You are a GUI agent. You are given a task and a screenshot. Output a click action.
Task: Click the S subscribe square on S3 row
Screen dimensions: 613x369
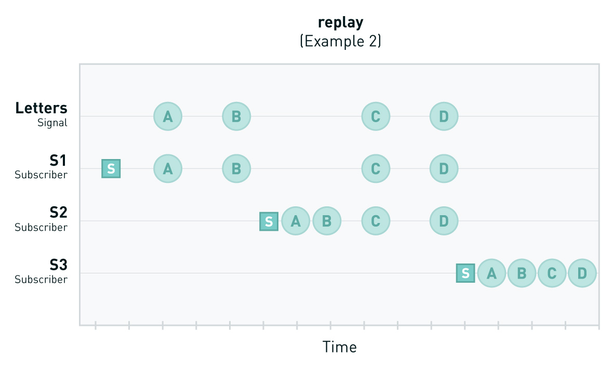[x=465, y=273]
